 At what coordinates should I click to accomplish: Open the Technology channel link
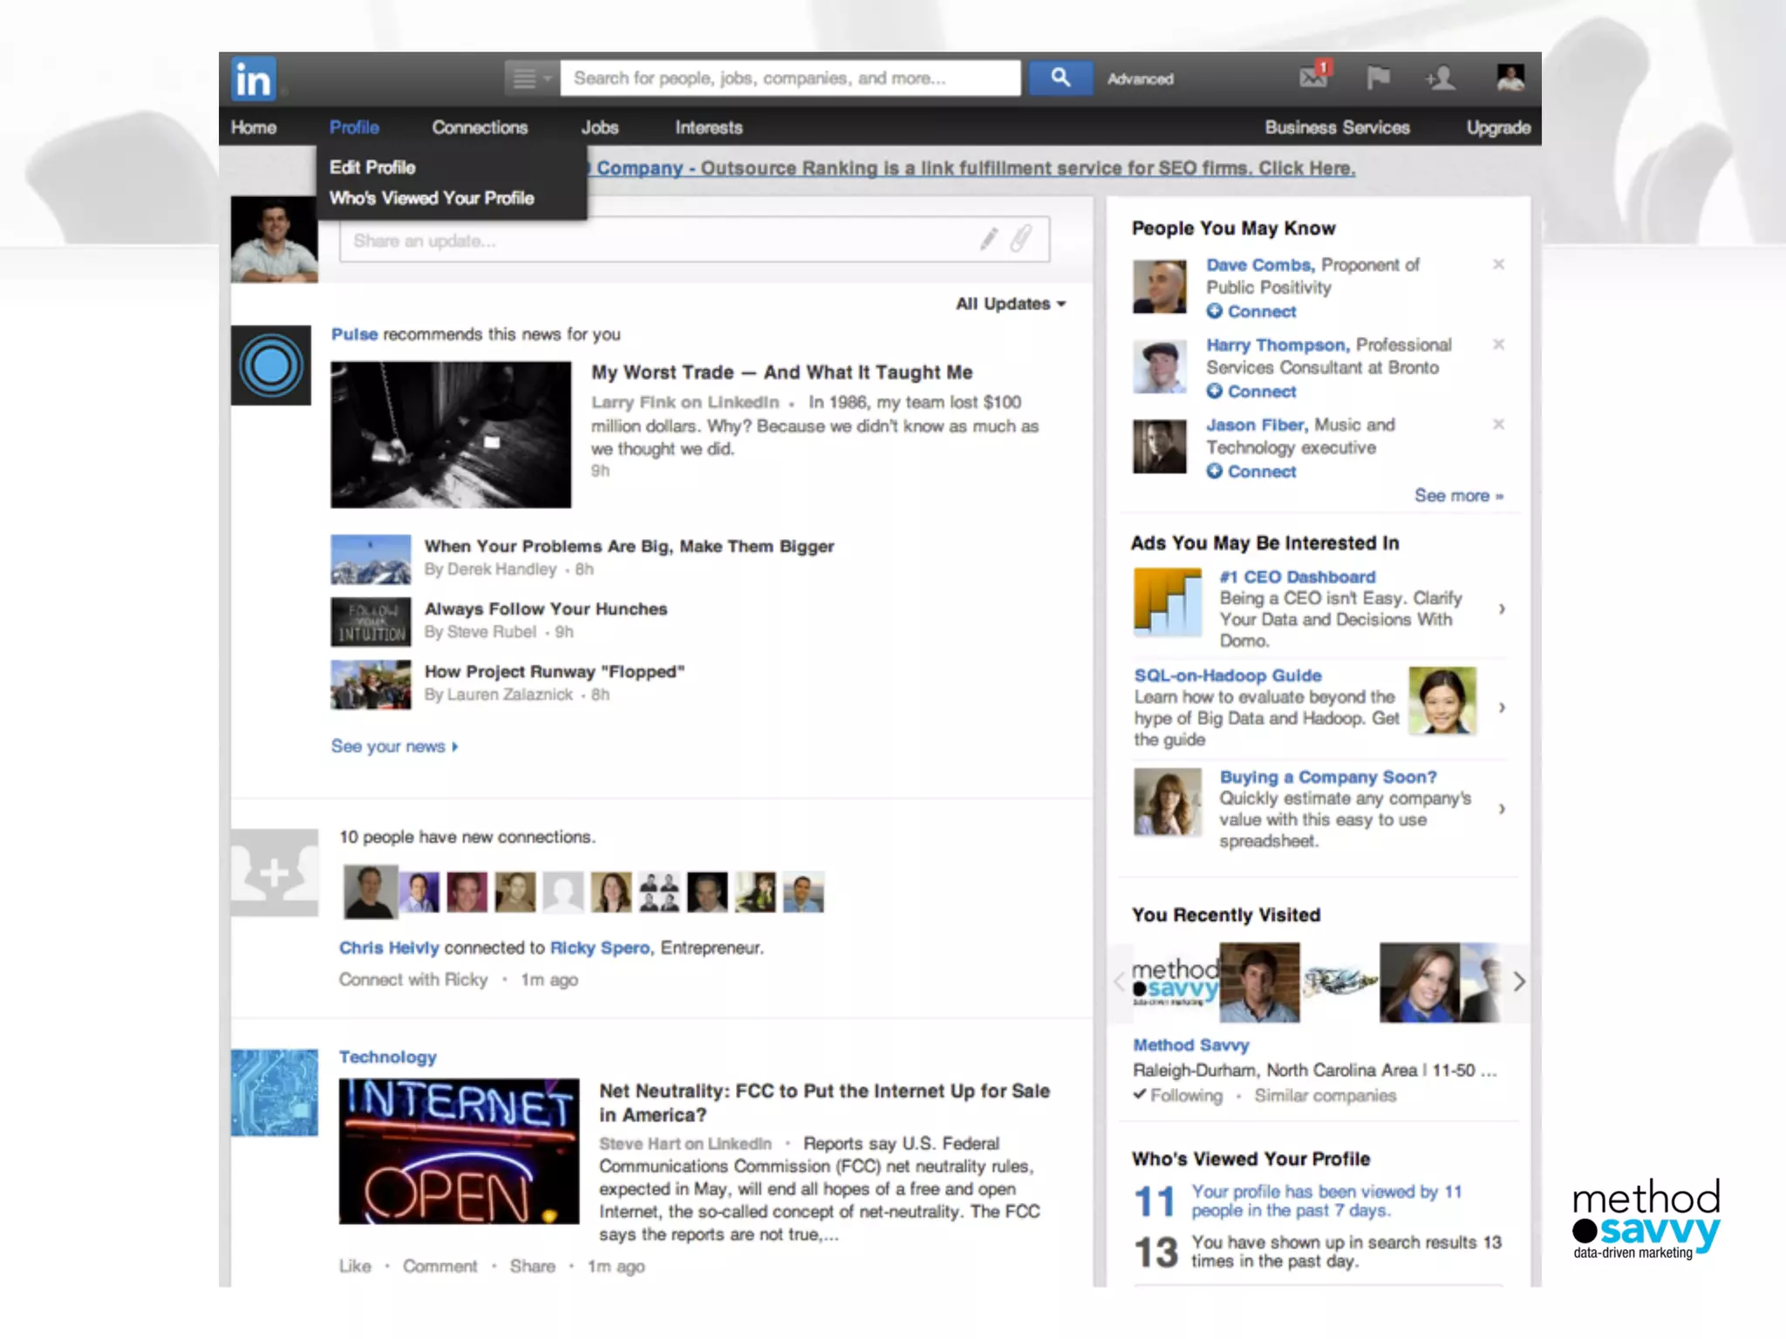[387, 1057]
